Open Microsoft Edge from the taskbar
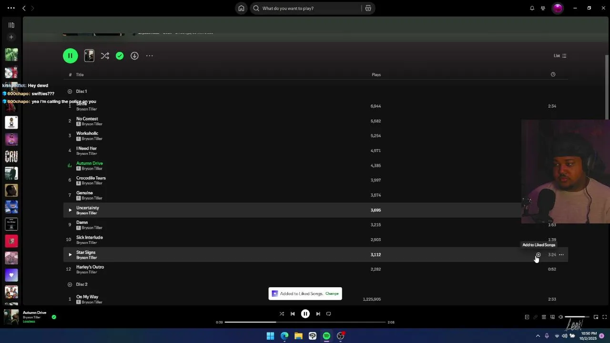Screen dimensions: 610x343 (285, 336)
